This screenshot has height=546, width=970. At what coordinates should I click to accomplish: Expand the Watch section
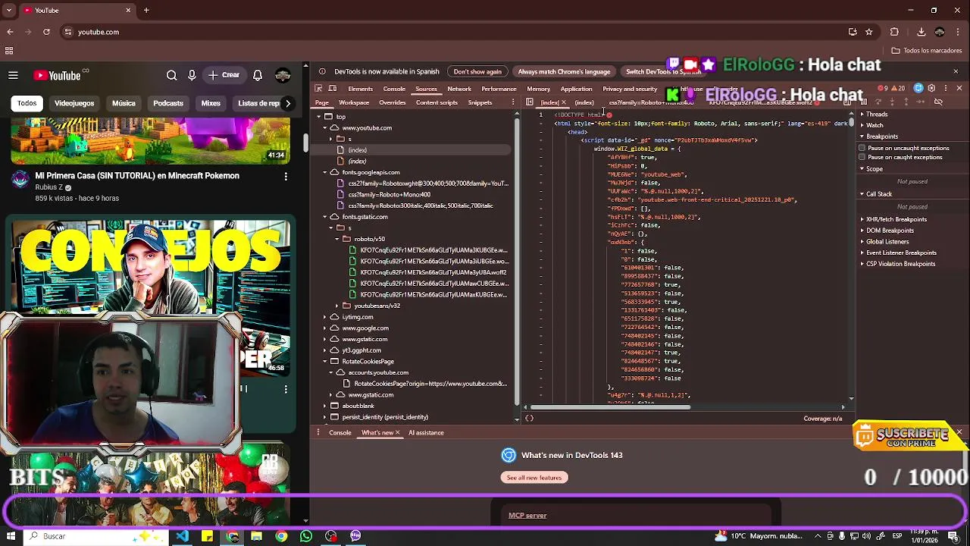coord(875,125)
